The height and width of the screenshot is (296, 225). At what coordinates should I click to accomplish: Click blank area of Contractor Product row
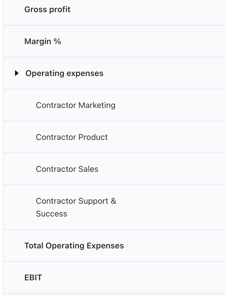click(169, 137)
